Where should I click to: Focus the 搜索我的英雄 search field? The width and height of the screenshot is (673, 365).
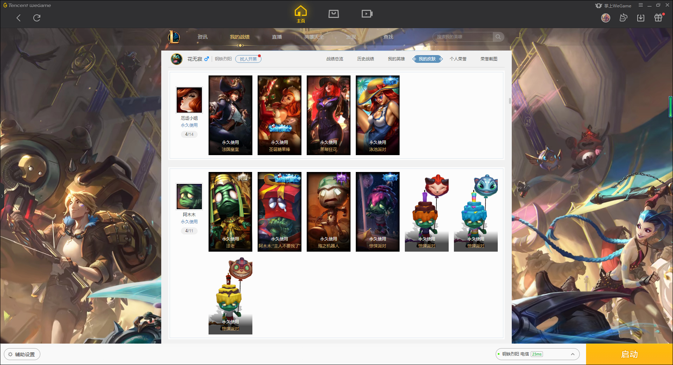463,37
